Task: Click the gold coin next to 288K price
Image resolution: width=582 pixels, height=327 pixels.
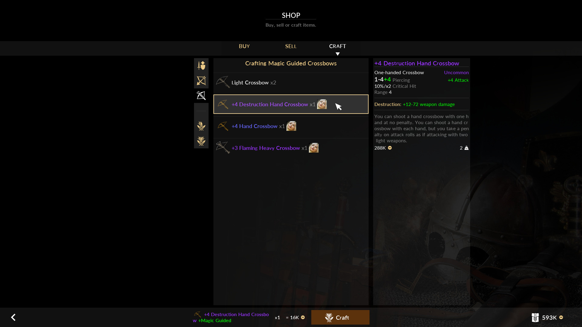Action: (390, 148)
